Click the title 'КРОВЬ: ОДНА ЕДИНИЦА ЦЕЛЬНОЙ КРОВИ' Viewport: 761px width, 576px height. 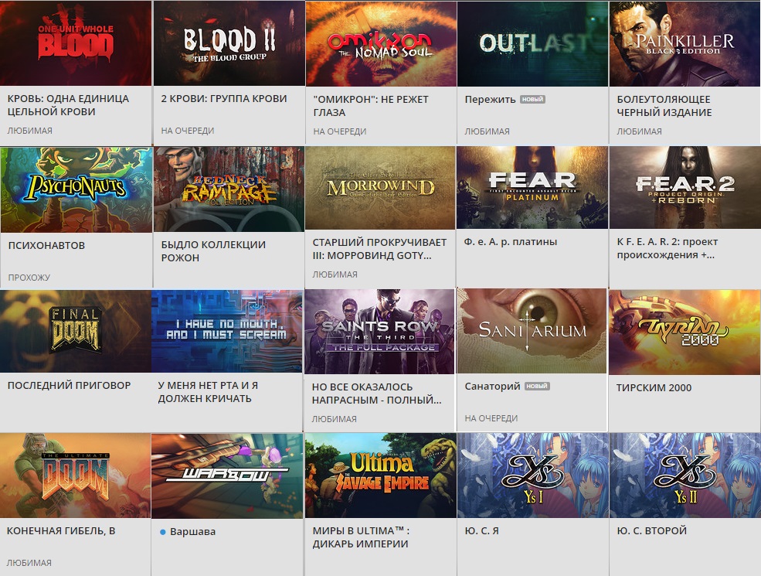[x=69, y=105]
